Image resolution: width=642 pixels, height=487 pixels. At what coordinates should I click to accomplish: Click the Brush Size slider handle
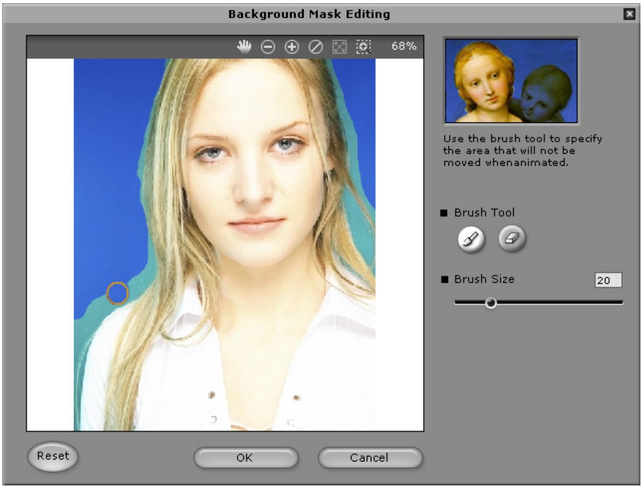click(x=491, y=303)
